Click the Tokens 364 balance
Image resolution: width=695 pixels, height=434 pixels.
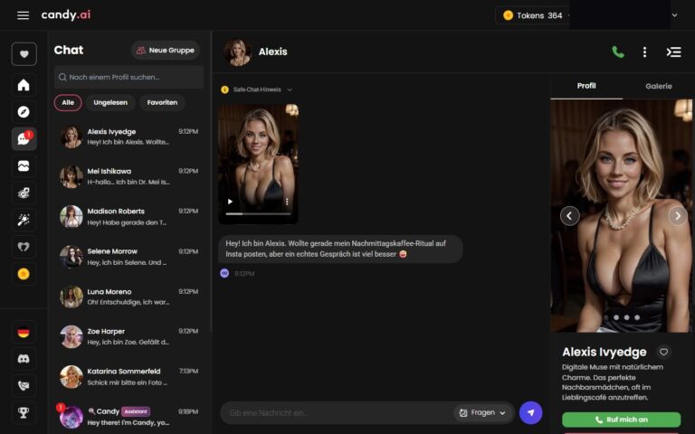pyautogui.click(x=533, y=15)
